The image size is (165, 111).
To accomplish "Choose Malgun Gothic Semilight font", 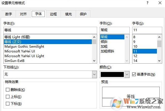I will coord(48,47).
